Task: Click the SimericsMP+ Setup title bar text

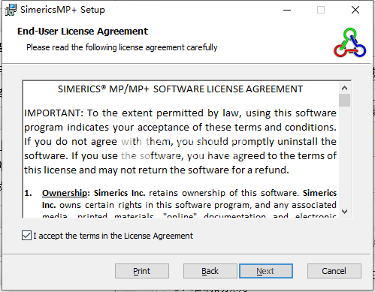Action: pyautogui.click(x=62, y=10)
